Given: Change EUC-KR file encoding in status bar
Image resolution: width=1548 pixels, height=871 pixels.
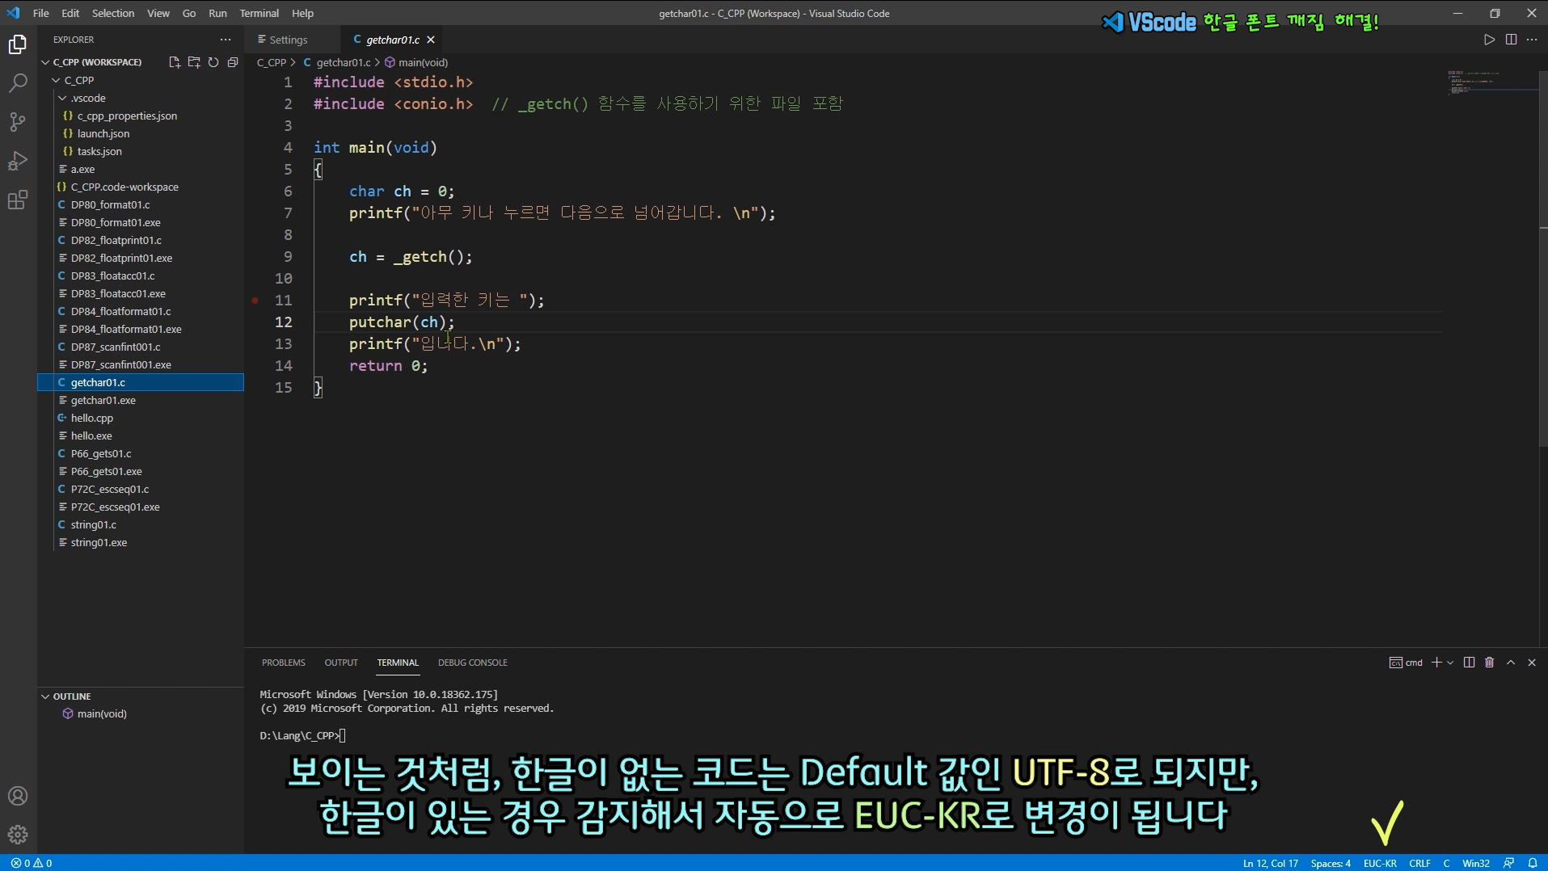Looking at the screenshot, I should [1380, 863].
